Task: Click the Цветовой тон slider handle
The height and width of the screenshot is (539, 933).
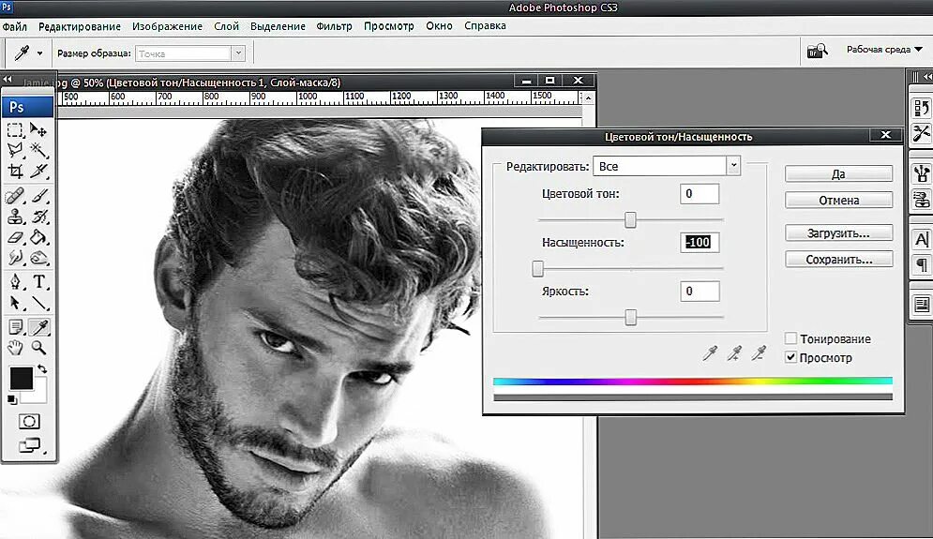Action: click(630, 219)
